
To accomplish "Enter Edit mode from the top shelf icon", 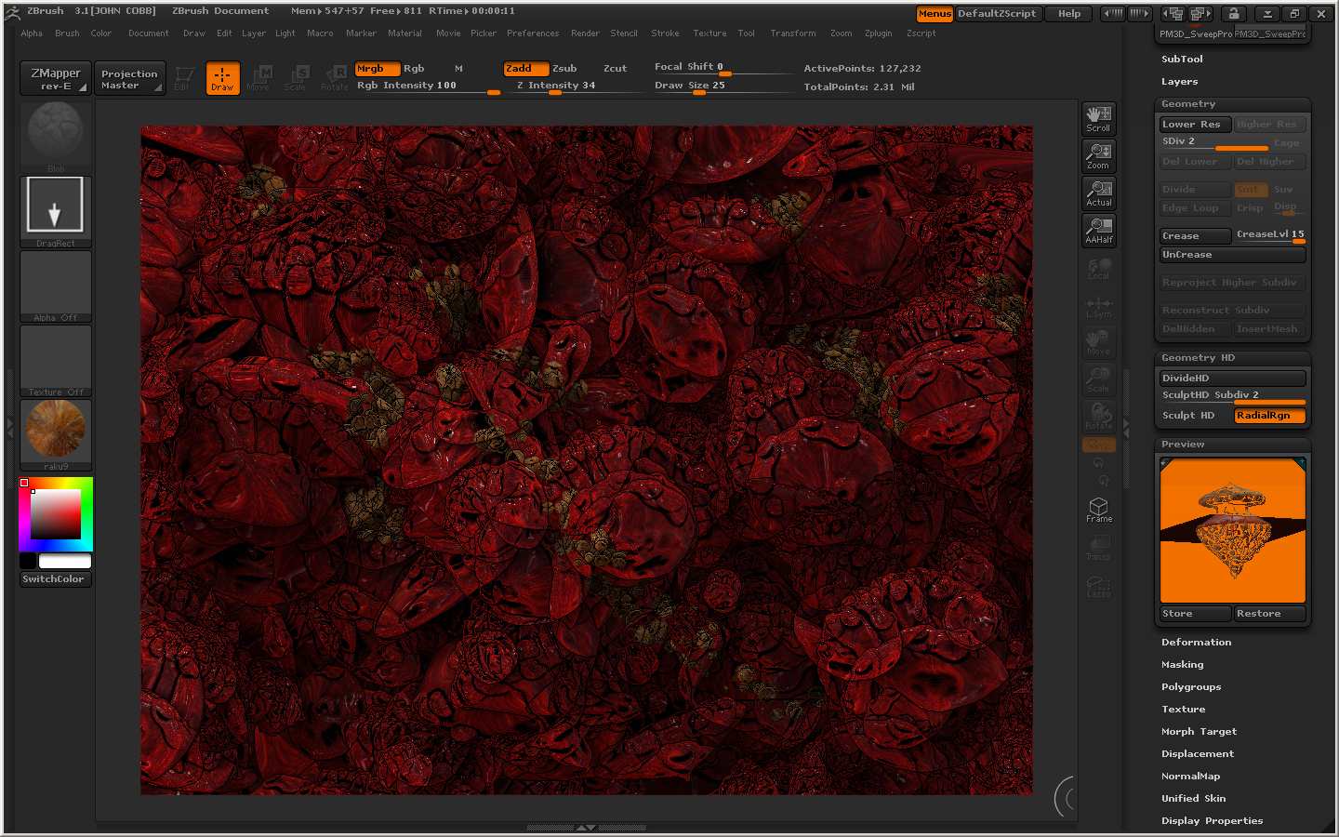I will (x=182, y=78).
